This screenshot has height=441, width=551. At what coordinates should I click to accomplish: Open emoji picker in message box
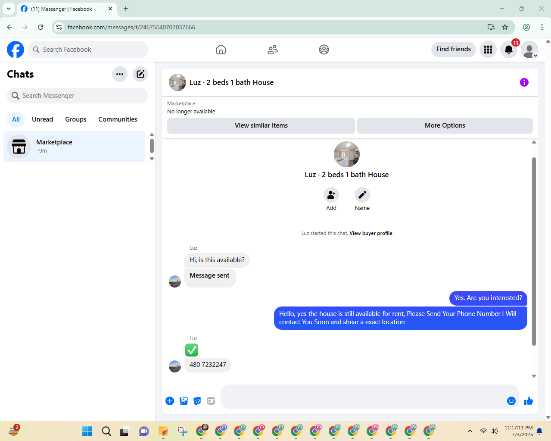pos(511,401)
